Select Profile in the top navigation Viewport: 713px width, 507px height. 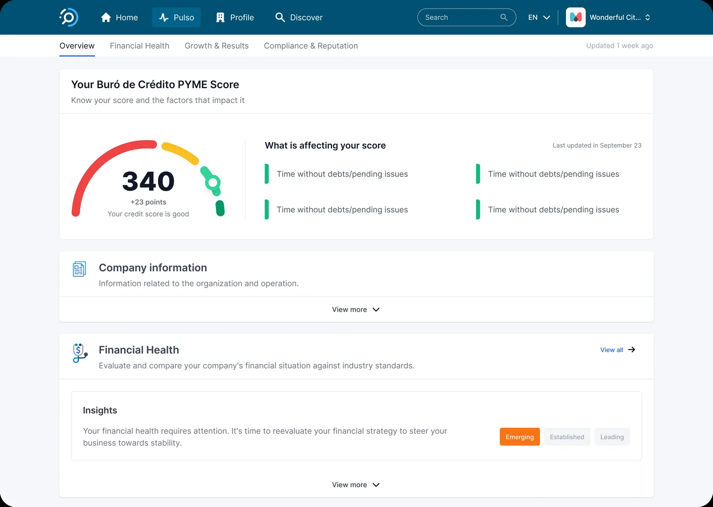[x=235, y=17]
